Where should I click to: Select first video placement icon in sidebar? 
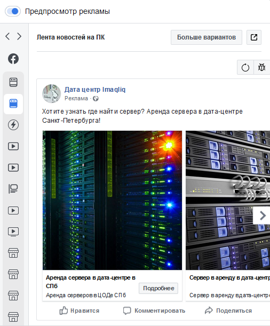[13, 146]
